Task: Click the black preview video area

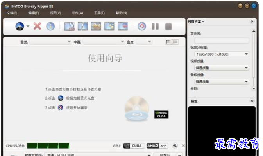Action: pos(222,131)
